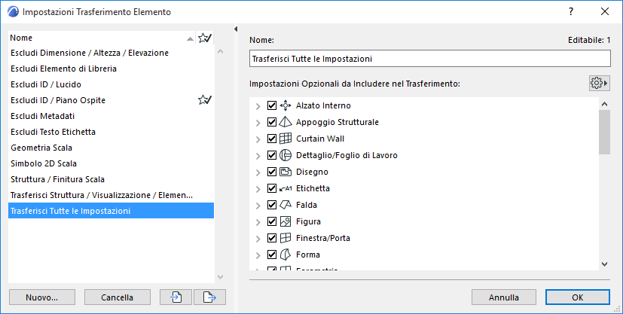Click star icon beside Escludi ID / Piano Ospite
The height and width of the screenshot is (314, 623).
coord(204,100)
